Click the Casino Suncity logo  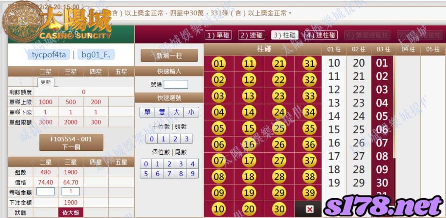(57, 23)
